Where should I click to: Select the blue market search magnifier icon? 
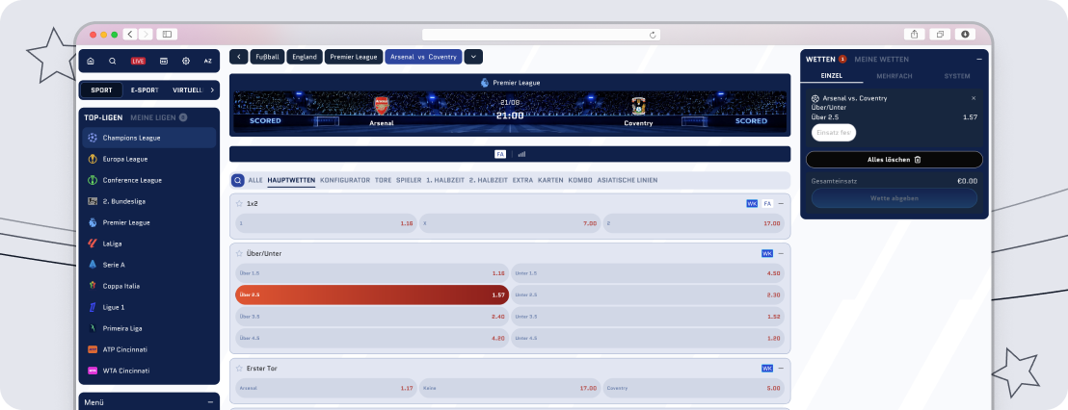coord(238,180)
